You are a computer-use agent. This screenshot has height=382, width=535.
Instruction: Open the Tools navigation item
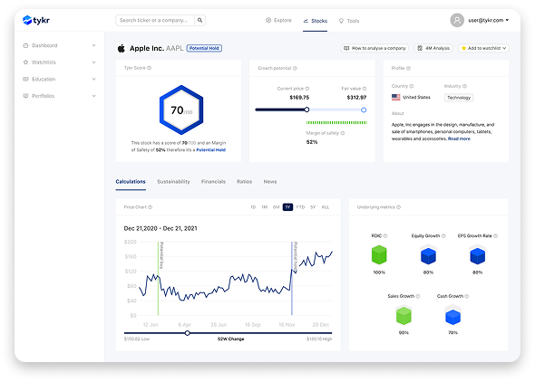pos(349,21)
